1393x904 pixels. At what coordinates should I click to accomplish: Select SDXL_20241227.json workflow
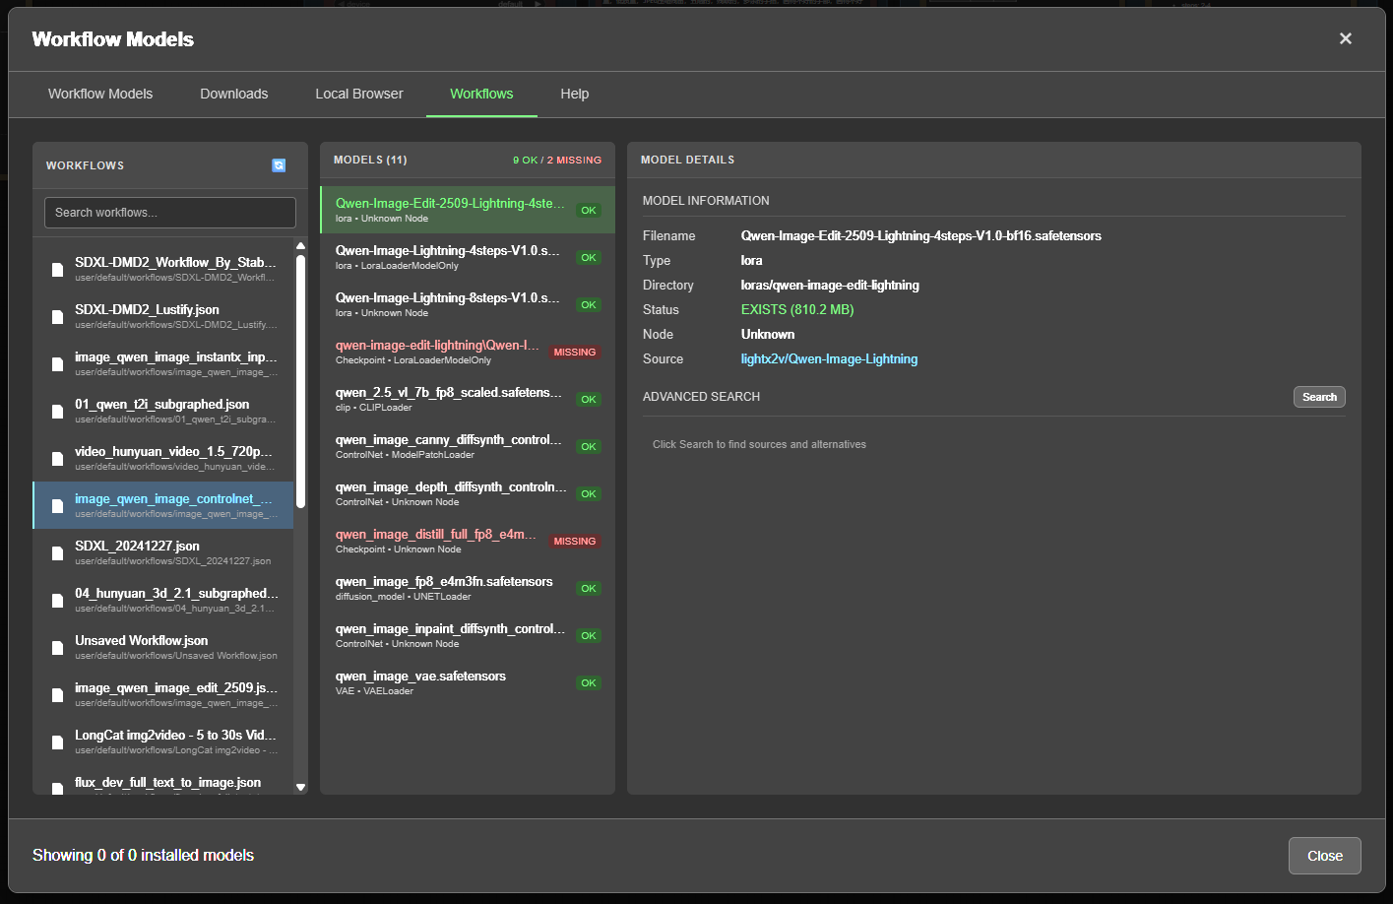click(163, 552)
